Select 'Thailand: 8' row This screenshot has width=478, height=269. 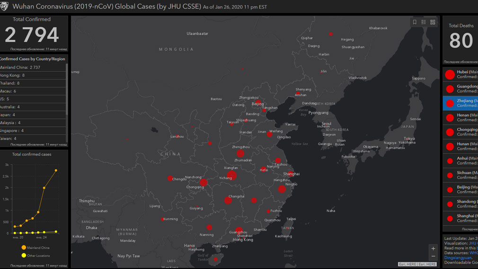(x=33, y=83)
